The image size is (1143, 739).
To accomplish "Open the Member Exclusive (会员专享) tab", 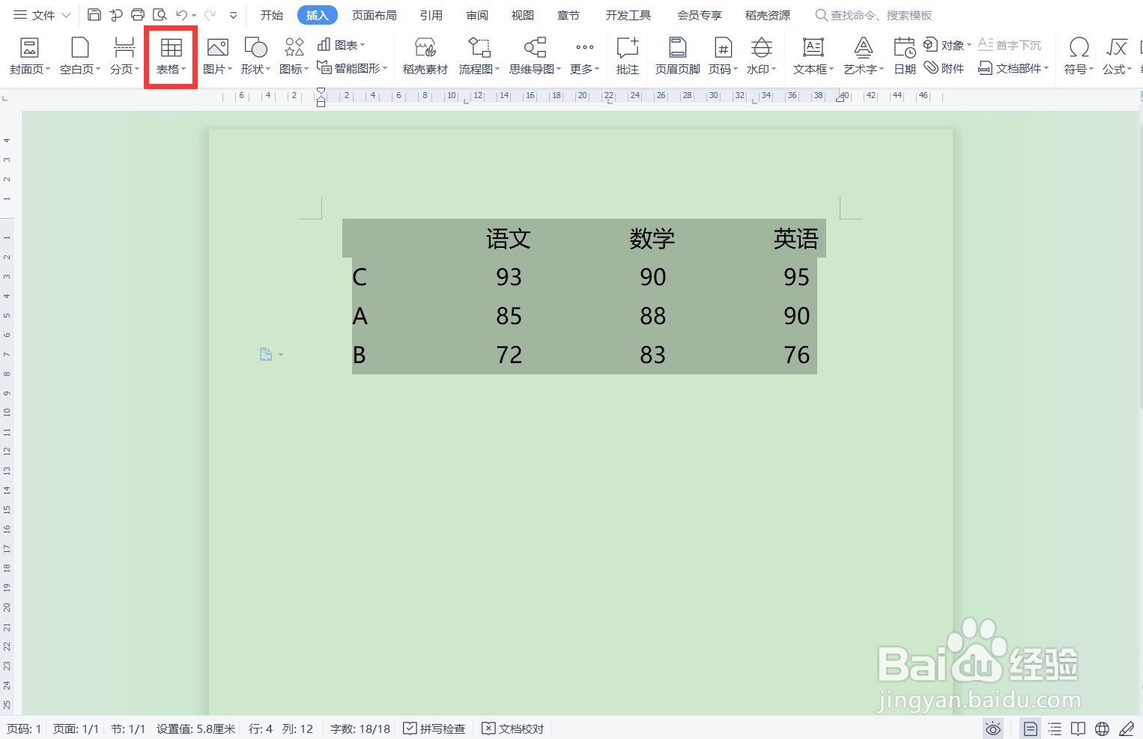I will click(700, 15).
